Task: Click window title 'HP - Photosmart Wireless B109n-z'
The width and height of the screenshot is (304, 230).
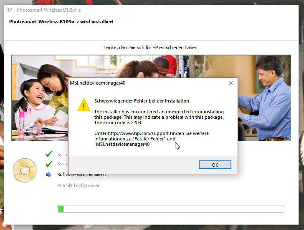Action: (x=43, y=10)
